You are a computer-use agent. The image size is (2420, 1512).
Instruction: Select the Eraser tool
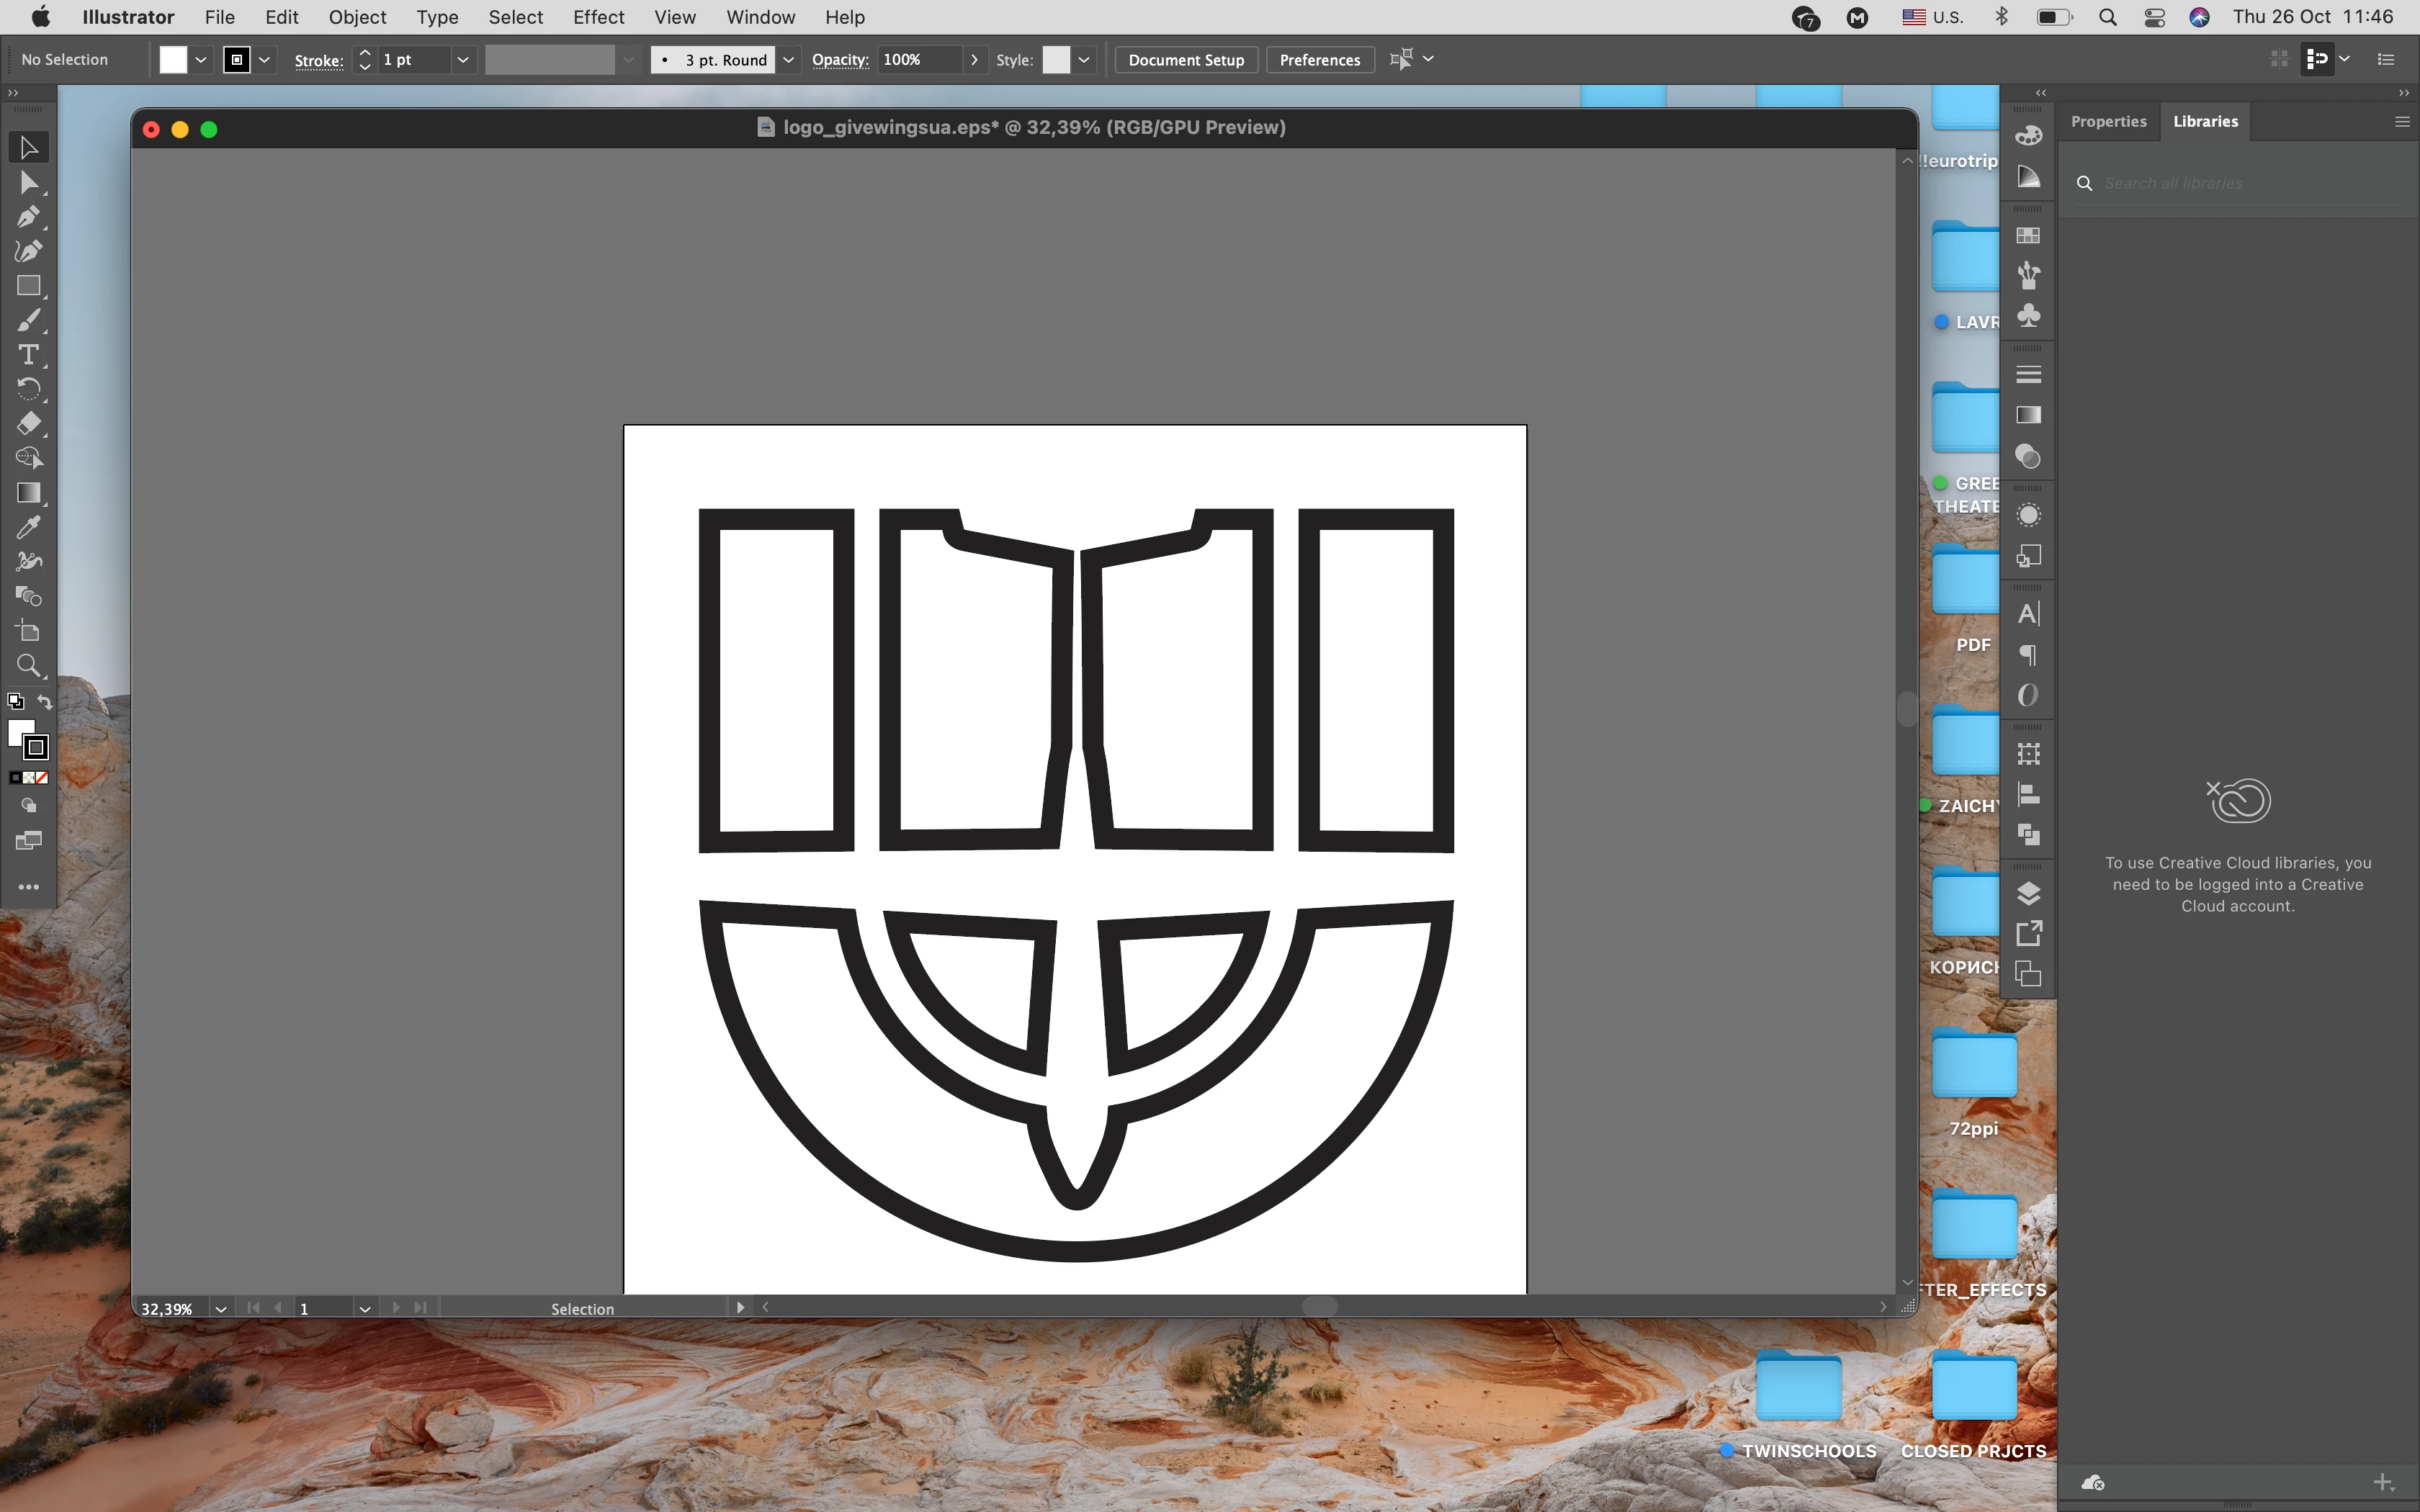tap(28, 423)
